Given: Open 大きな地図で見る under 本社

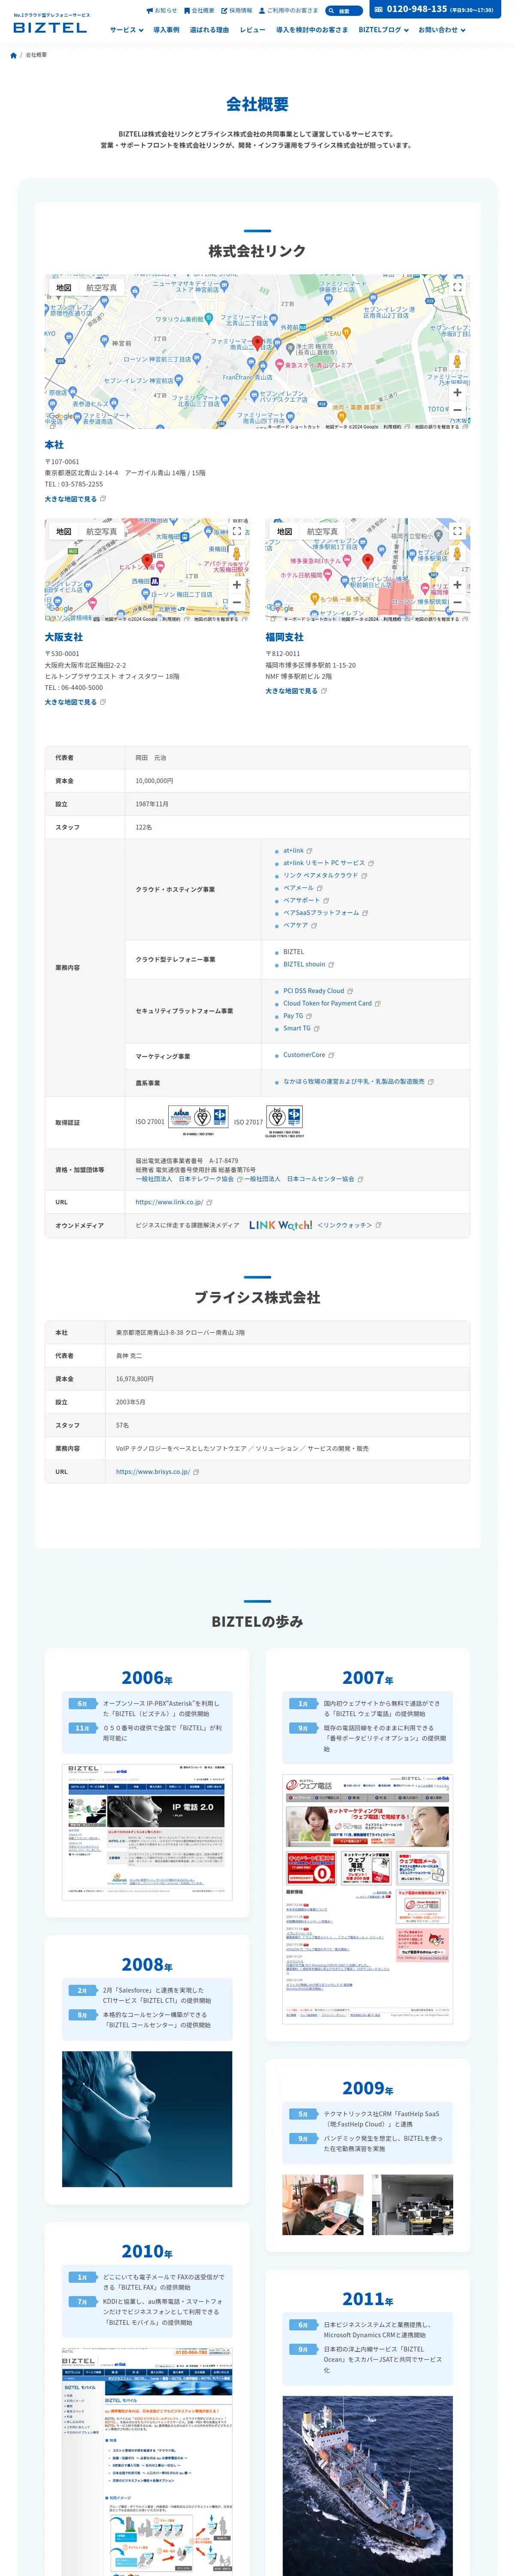Looking at the screenshot, I should click(75, 499).
